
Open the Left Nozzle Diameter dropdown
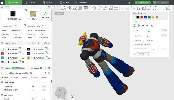click(x=18, y=34)
